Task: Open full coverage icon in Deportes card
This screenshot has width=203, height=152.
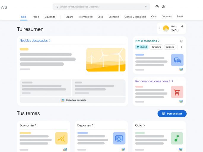Action: 123,150
